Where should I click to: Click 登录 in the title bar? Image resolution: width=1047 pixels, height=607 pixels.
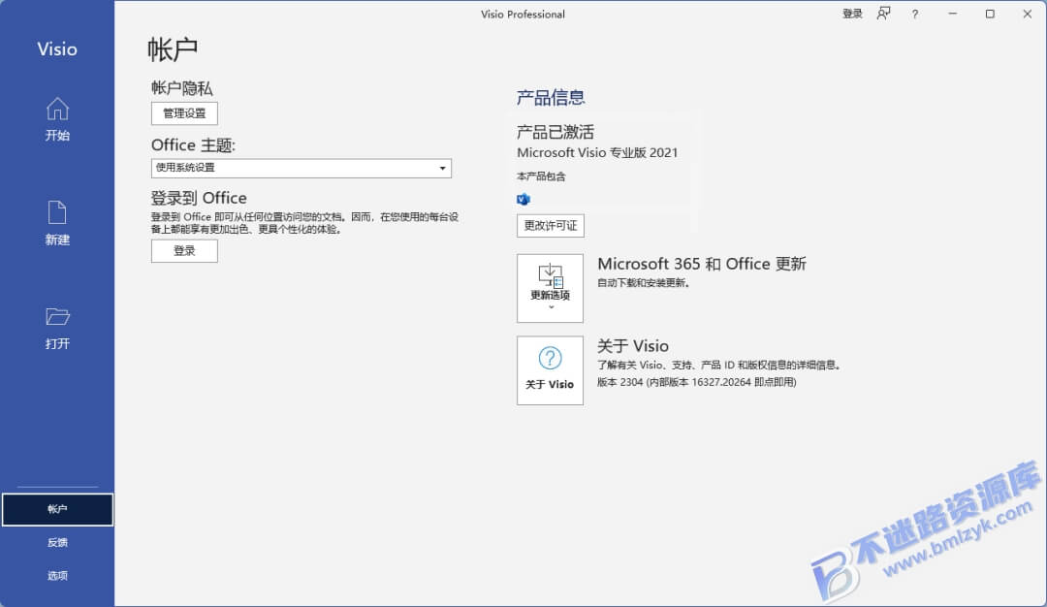coord(852,14)
